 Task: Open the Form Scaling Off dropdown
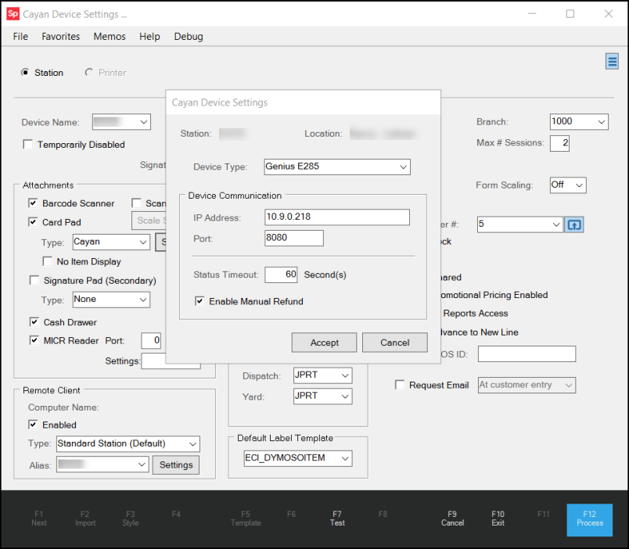point(568,185)
